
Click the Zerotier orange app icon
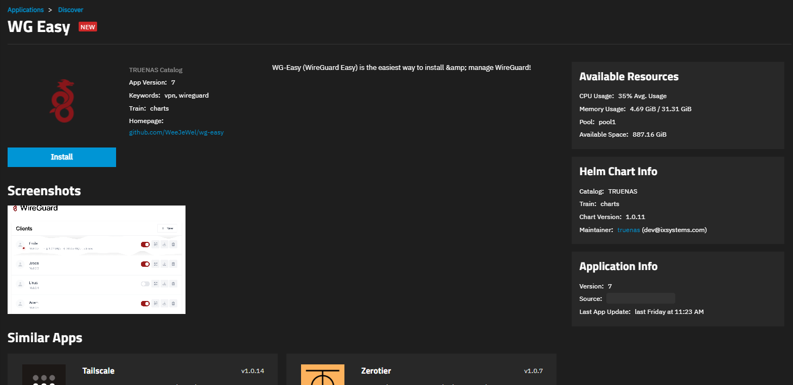(323, 375)
